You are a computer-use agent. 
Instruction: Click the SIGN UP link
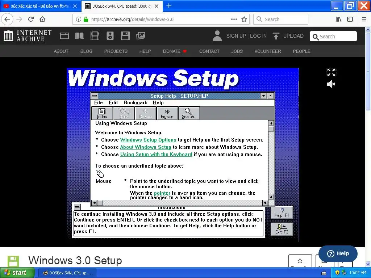point(236,36)
